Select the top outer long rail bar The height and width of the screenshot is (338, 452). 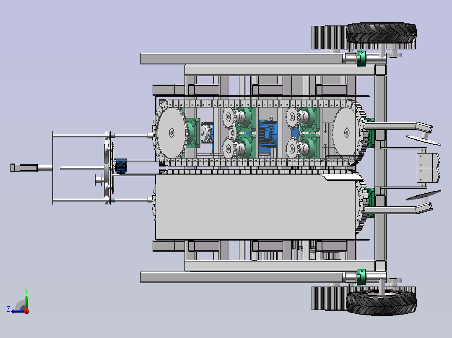click(x=242, y=59)
